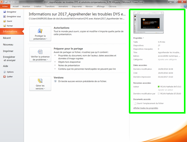The width and height of the screenshot is (187, 142).
Task: Open the Protéger la présentation dropdown
Action: point(40,34)
